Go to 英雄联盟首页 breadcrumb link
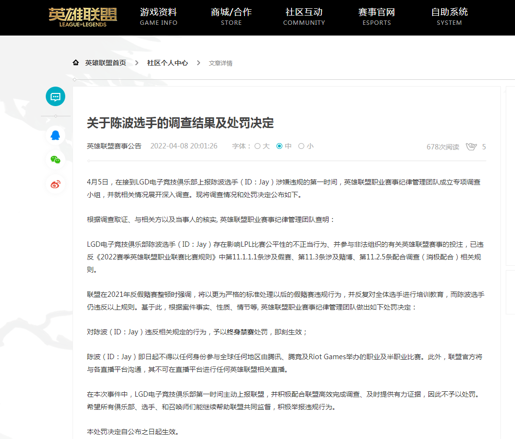This screenshot has width=515, height=439. [x=105, y=63]
